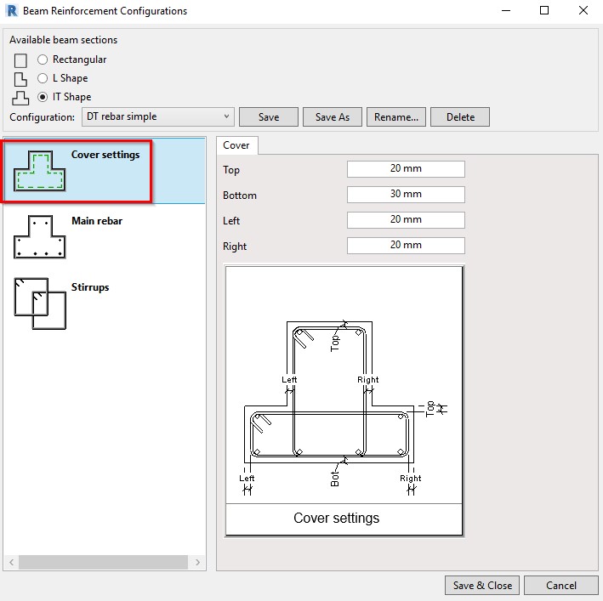Click the Revit application icon in title bar
This screenshot has height=601, width=603.
click(x=12, y=11)
